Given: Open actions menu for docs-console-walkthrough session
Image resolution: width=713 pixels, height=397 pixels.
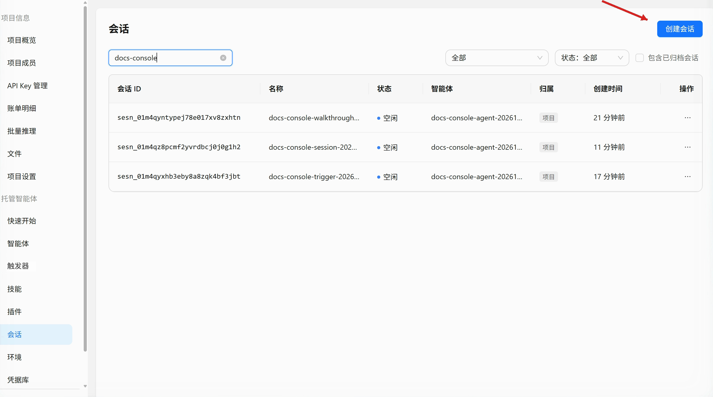Looking at the screenshot, I should (687, 118).
